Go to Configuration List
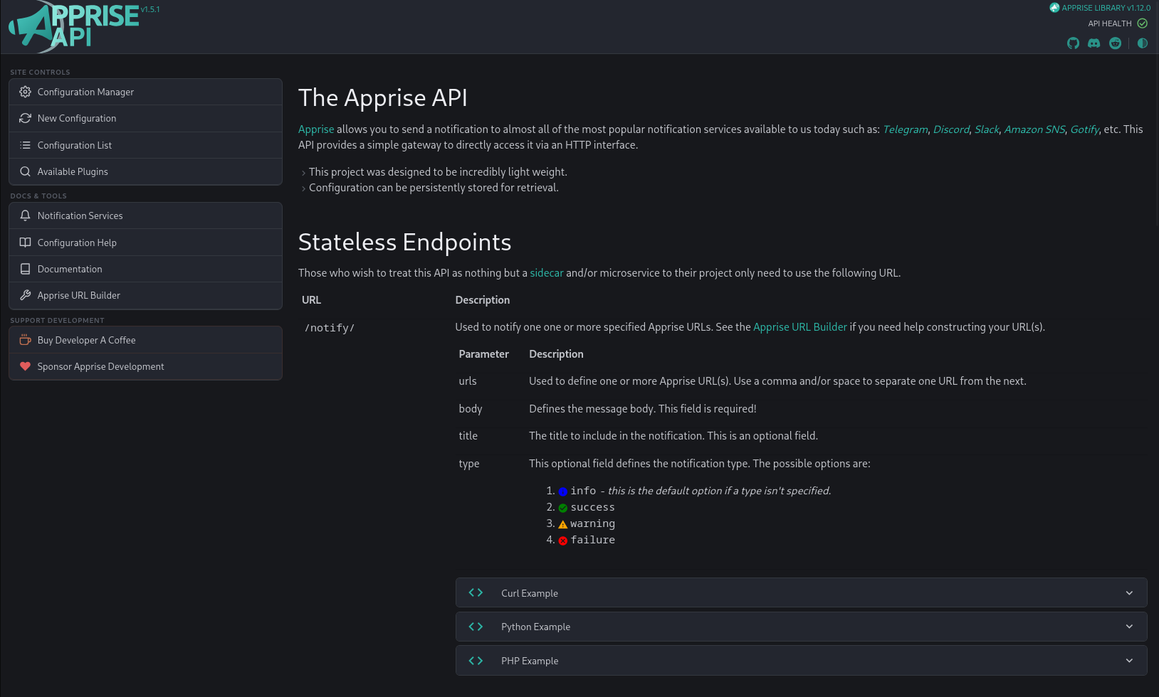Image resolution: width=1159 pixels, height=697 pixels. (x=145, y=145)
